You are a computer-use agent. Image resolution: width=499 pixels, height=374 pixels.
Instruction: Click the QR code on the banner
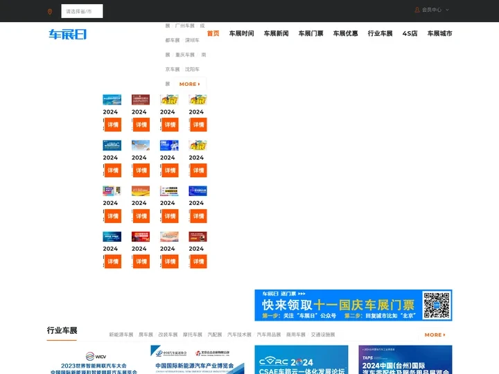pyautogui.click(x=437, y=305)
